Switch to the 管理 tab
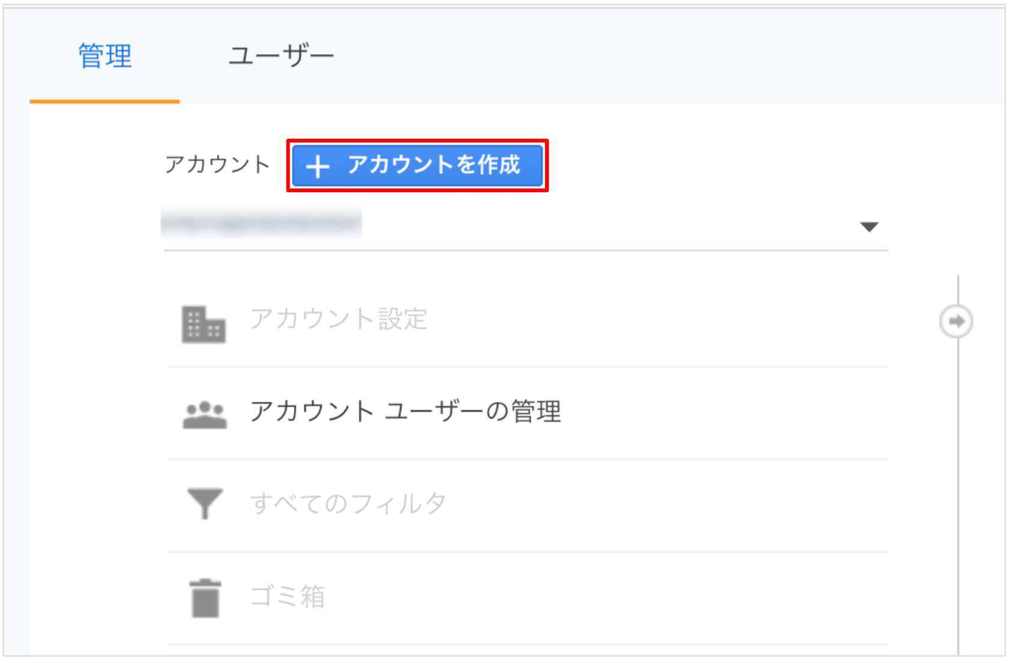 (x=105, y=56)
